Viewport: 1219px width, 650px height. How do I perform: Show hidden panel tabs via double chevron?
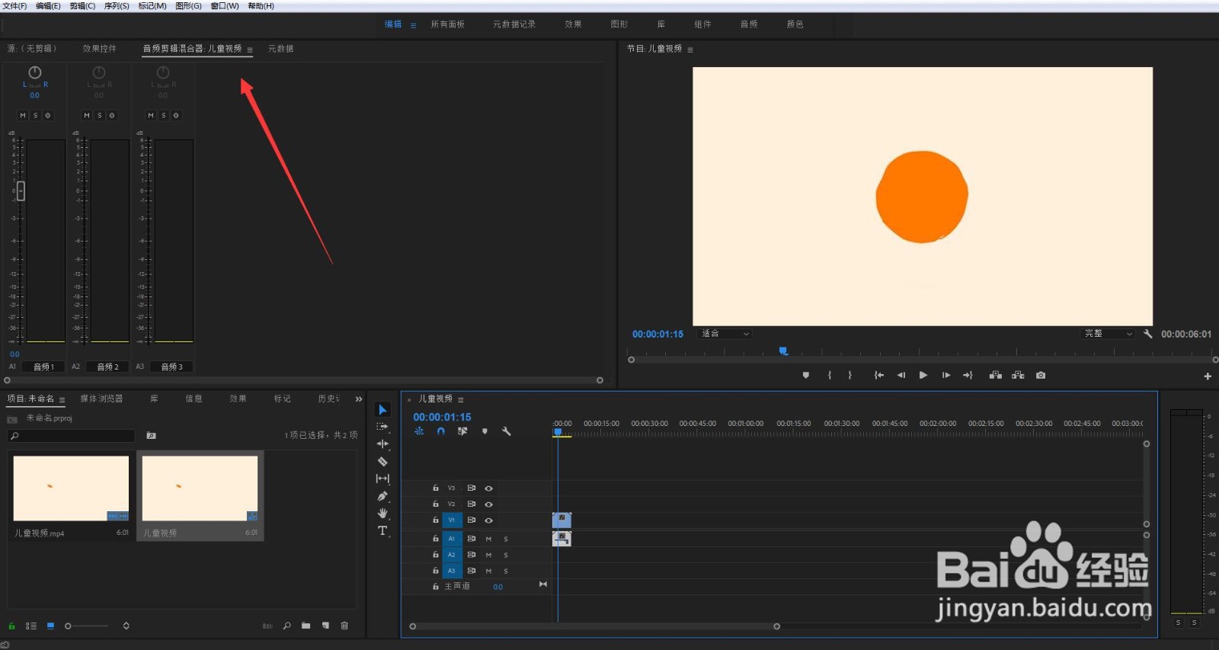(x=359, y=399)
